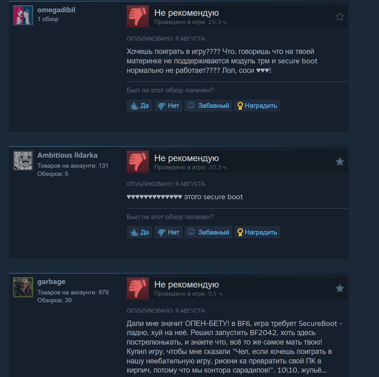Click thumbs-down icon in Ambitious Ildarka's review header
Screen dimensions: 379x377
(138, 162)
